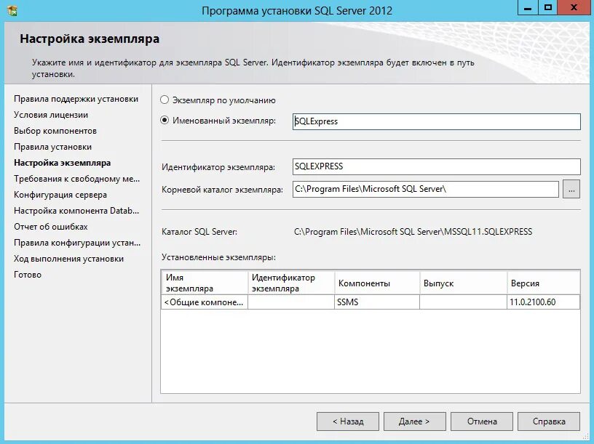The height and width of the screenshot is (444, 594).
Task: Click the SQL Server directory path MSSQL11.SQLEXPRESS
Action: pos(413,232)
